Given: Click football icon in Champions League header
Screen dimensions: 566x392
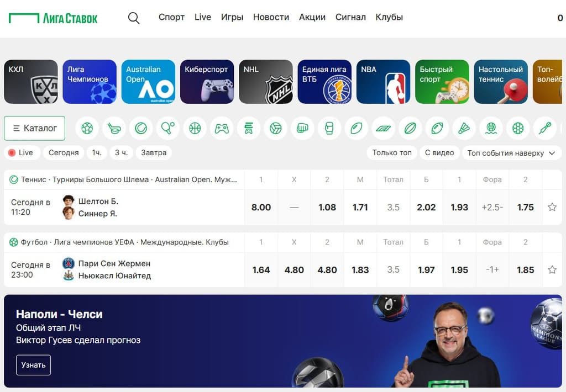Looking at the screenshot, I should point(13,242).
